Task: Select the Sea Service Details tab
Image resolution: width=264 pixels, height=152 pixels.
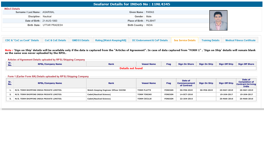Action: tap(185, 40)
